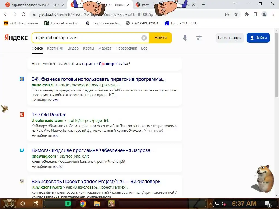This screenshot has height=209, width=279.
Task: Open the pulse.mail.ru site link
Action: coord(43,85)
